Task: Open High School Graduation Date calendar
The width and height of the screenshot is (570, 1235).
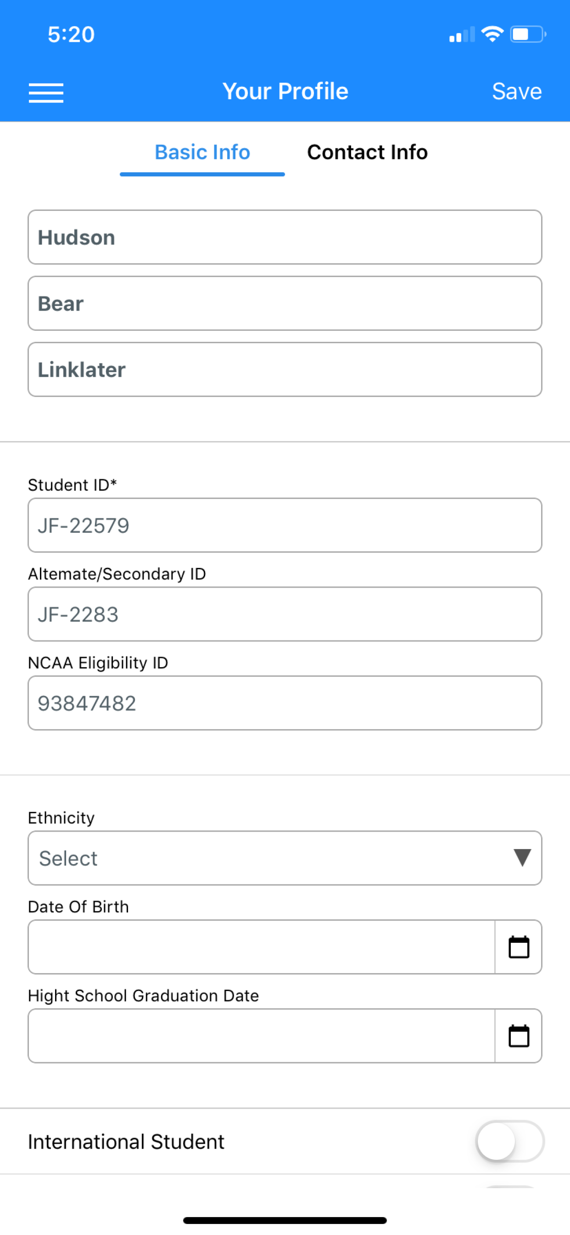Action: click(518, 1036)
